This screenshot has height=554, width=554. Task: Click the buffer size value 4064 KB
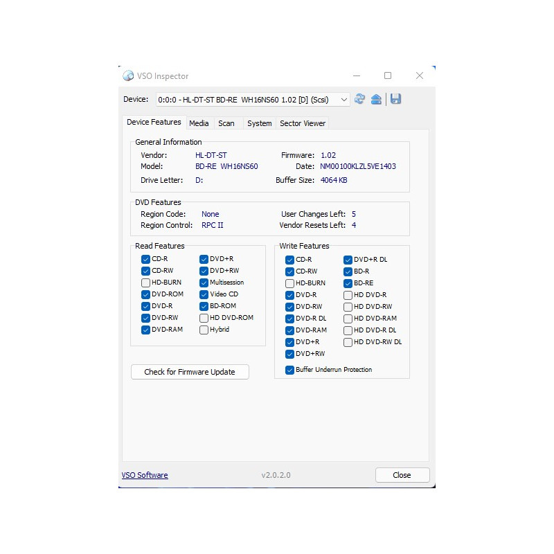(x=334, y=180)
